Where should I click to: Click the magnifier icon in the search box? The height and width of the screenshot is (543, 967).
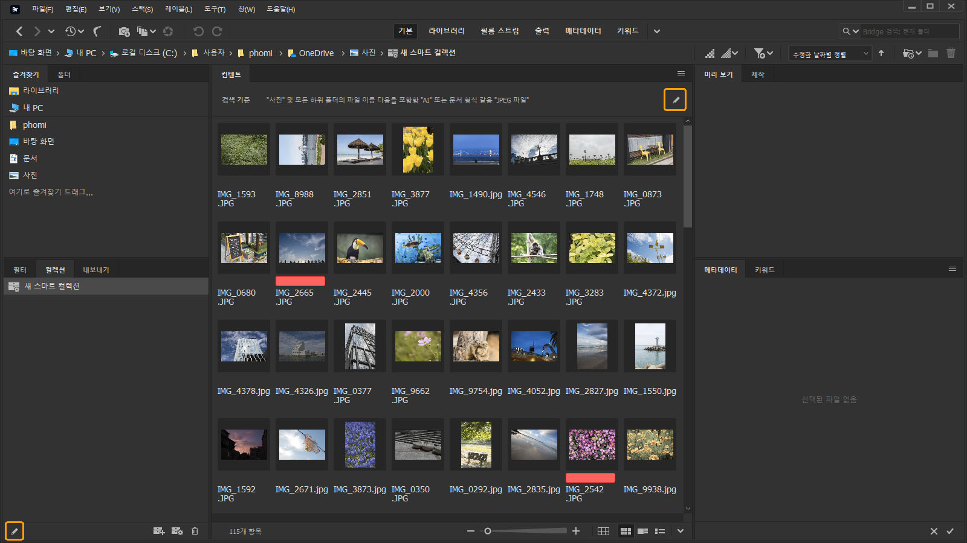pos(847,31)
